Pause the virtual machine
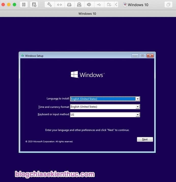 click(24, 5)
